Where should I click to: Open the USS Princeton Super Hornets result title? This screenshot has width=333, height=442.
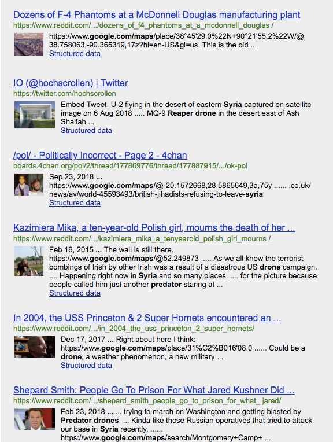tap(147, 318)
